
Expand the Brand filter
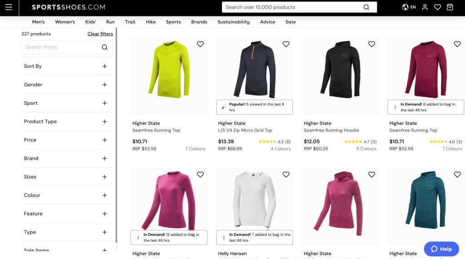[x=67, y=158]
